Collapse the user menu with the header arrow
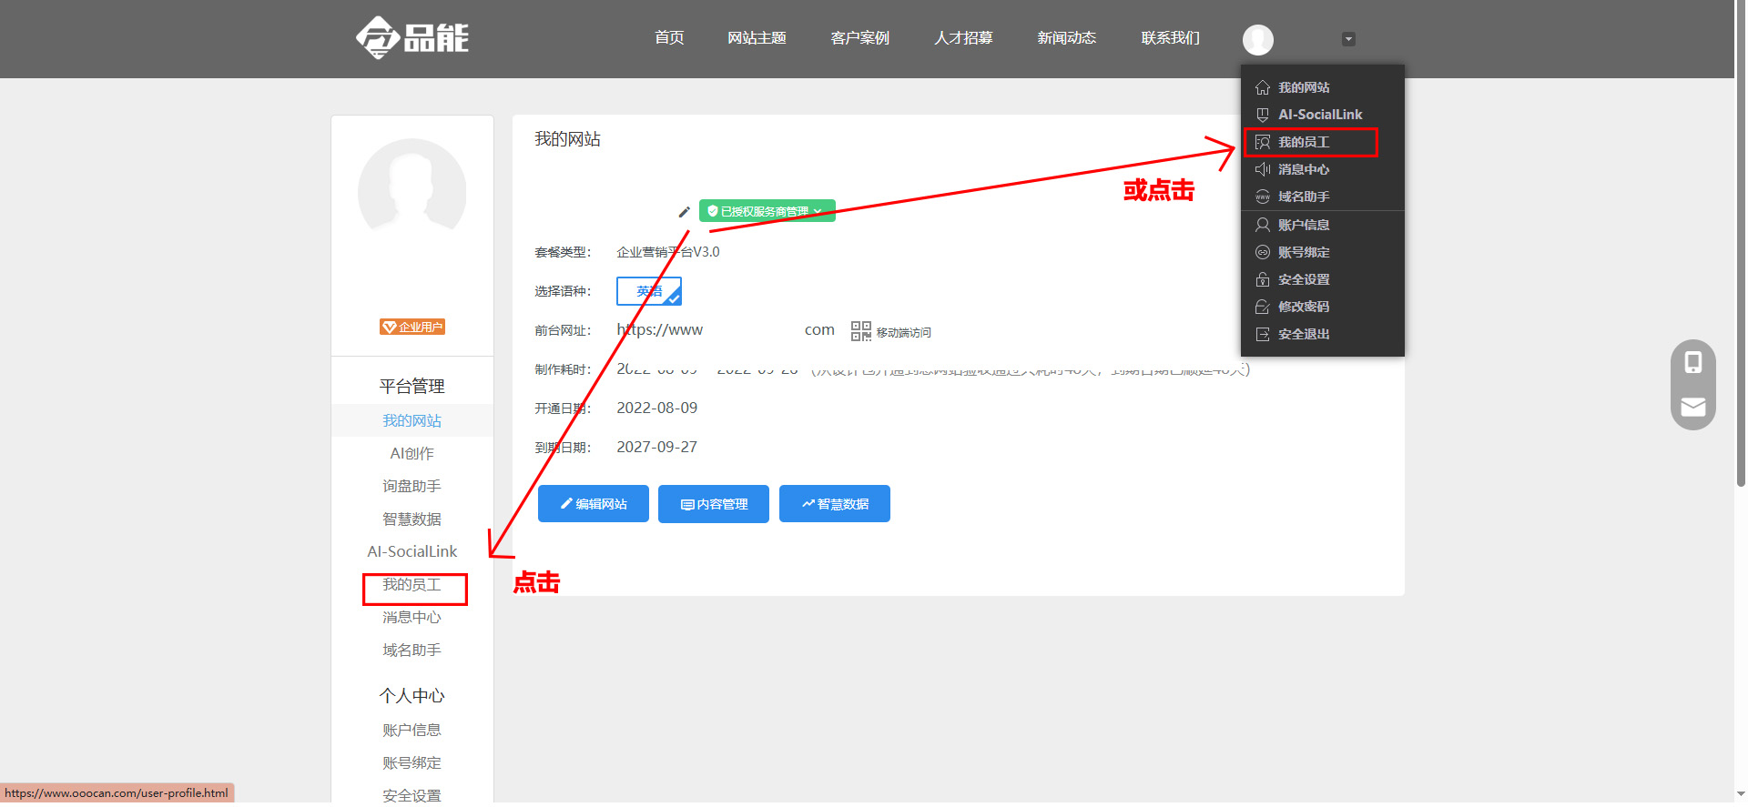The height and width of the screenshot is (807, 1748). pos(1349,39)
